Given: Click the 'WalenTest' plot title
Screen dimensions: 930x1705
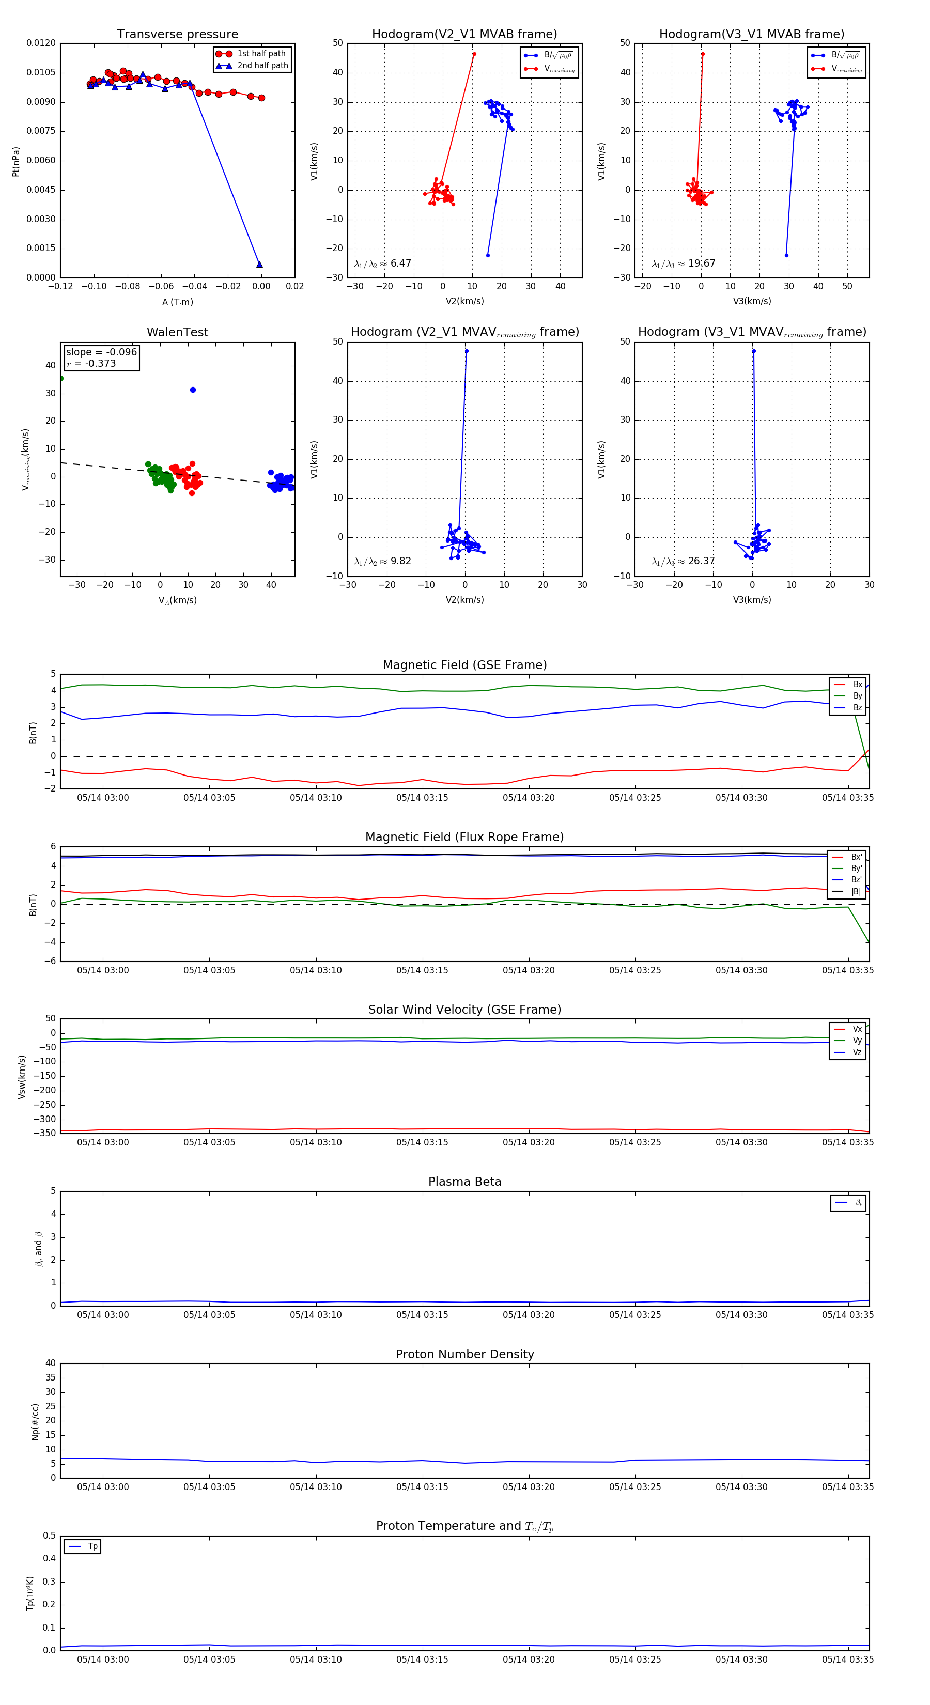Looking at the screenshot, I should click(177, 332).
